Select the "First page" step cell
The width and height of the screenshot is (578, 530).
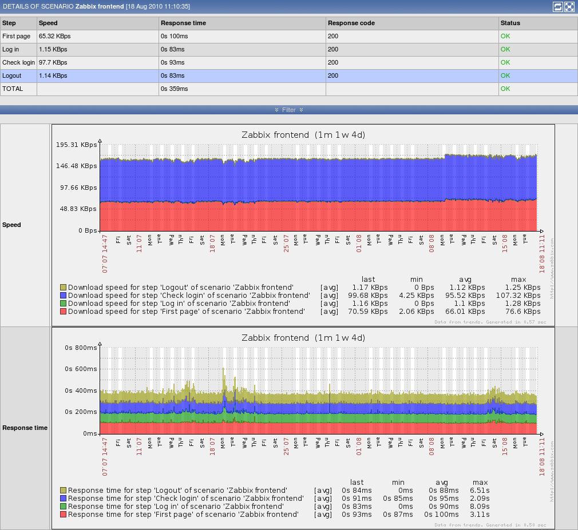18,36
